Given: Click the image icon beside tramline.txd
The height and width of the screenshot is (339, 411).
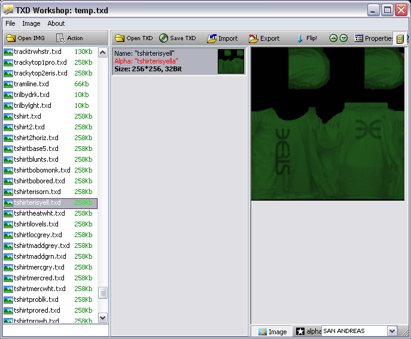Looking at the screenshot, I should pyautogui.click(x=8, y=84).
